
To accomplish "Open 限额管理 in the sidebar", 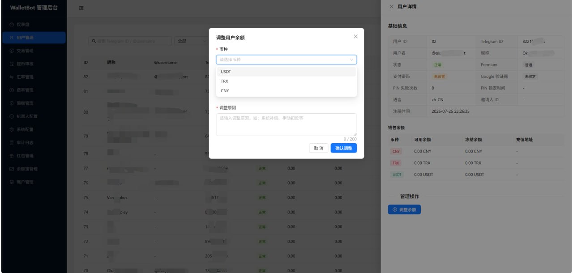I will (x=34, y=103).
